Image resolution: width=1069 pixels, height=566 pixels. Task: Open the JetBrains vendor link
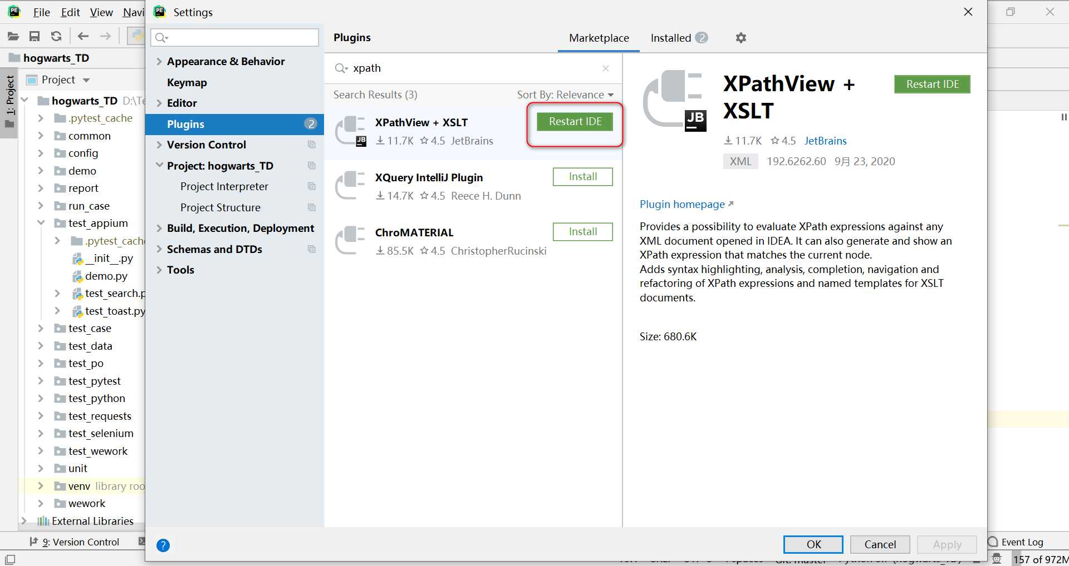coord(825,141)
